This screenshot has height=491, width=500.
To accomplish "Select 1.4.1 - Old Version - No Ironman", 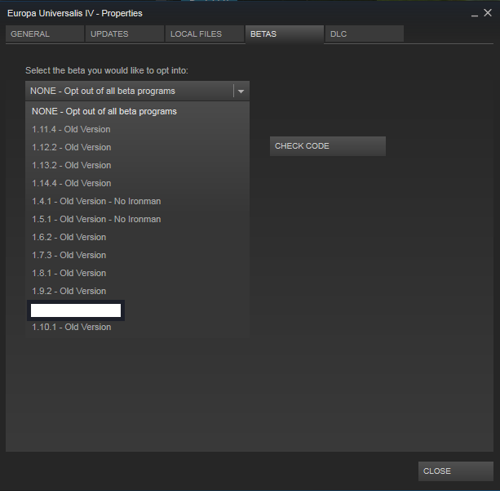I will coord(137,201).
